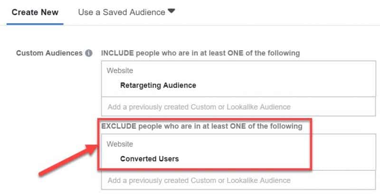This screenshot has width=380, height=194.
Task: Click the Custom Audiences label
Action: (49, 53)
